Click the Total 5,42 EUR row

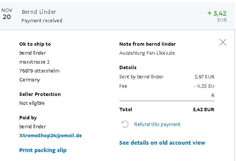[167, 109]
